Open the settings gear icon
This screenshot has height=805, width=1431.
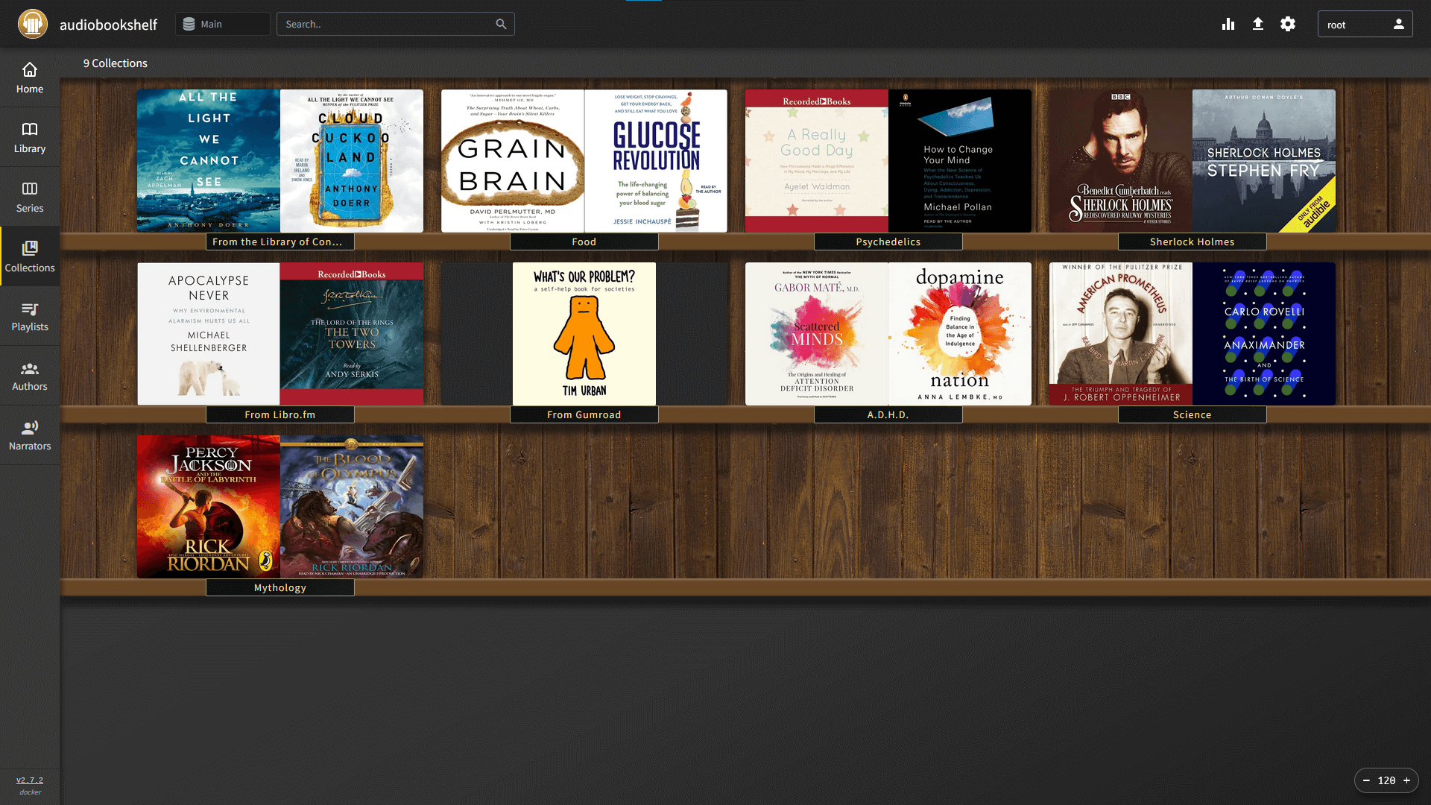[1288, 24]
